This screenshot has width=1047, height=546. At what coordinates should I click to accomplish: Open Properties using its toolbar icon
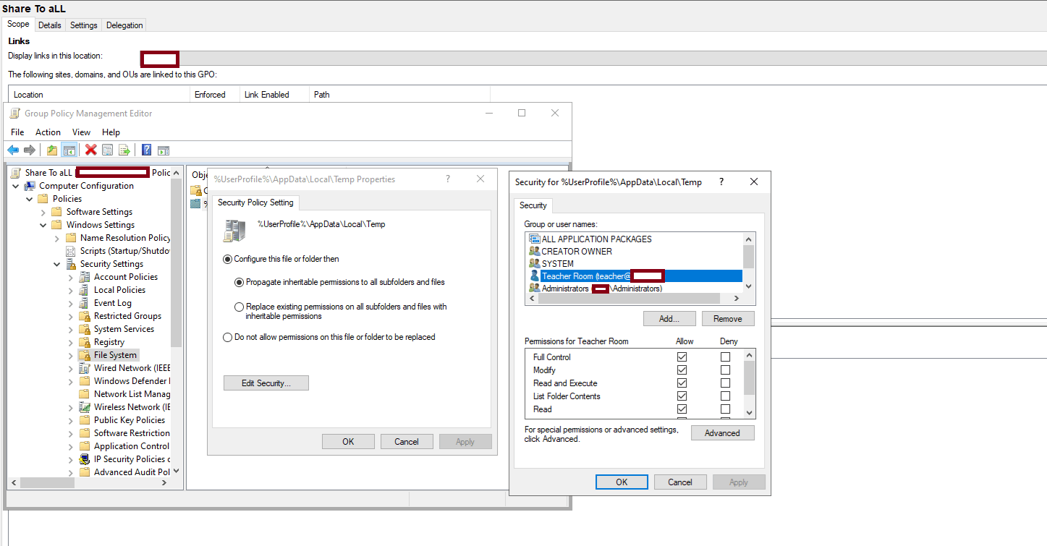coord(107,150)
